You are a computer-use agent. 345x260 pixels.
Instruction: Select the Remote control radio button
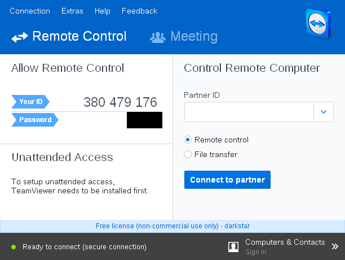point(188,140)
